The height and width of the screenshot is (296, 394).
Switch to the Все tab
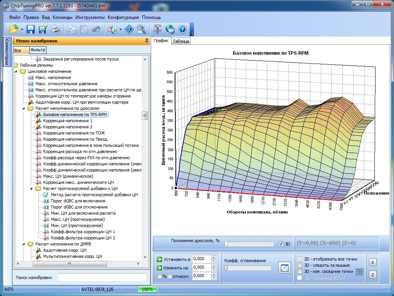click(x=21, y=50)
